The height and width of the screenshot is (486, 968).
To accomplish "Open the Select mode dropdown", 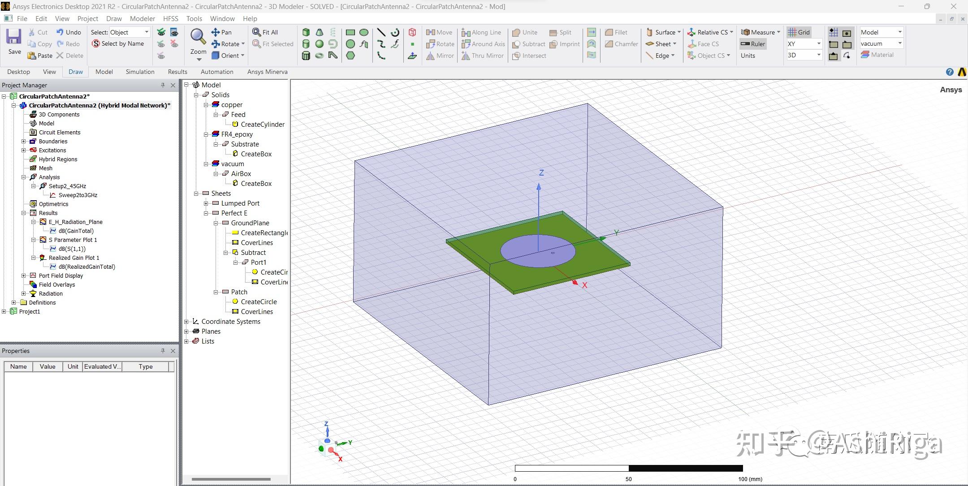I will coord(146,32).
